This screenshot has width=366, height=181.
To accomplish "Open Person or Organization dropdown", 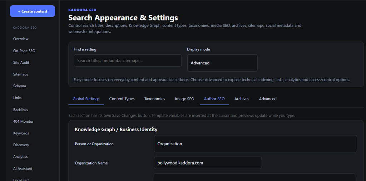I will [255, 144].
